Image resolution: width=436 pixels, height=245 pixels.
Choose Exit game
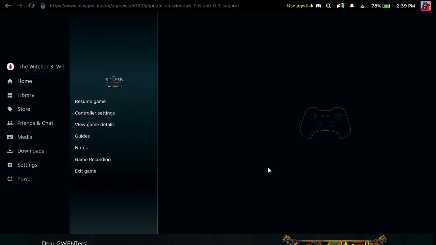(85, 171)
